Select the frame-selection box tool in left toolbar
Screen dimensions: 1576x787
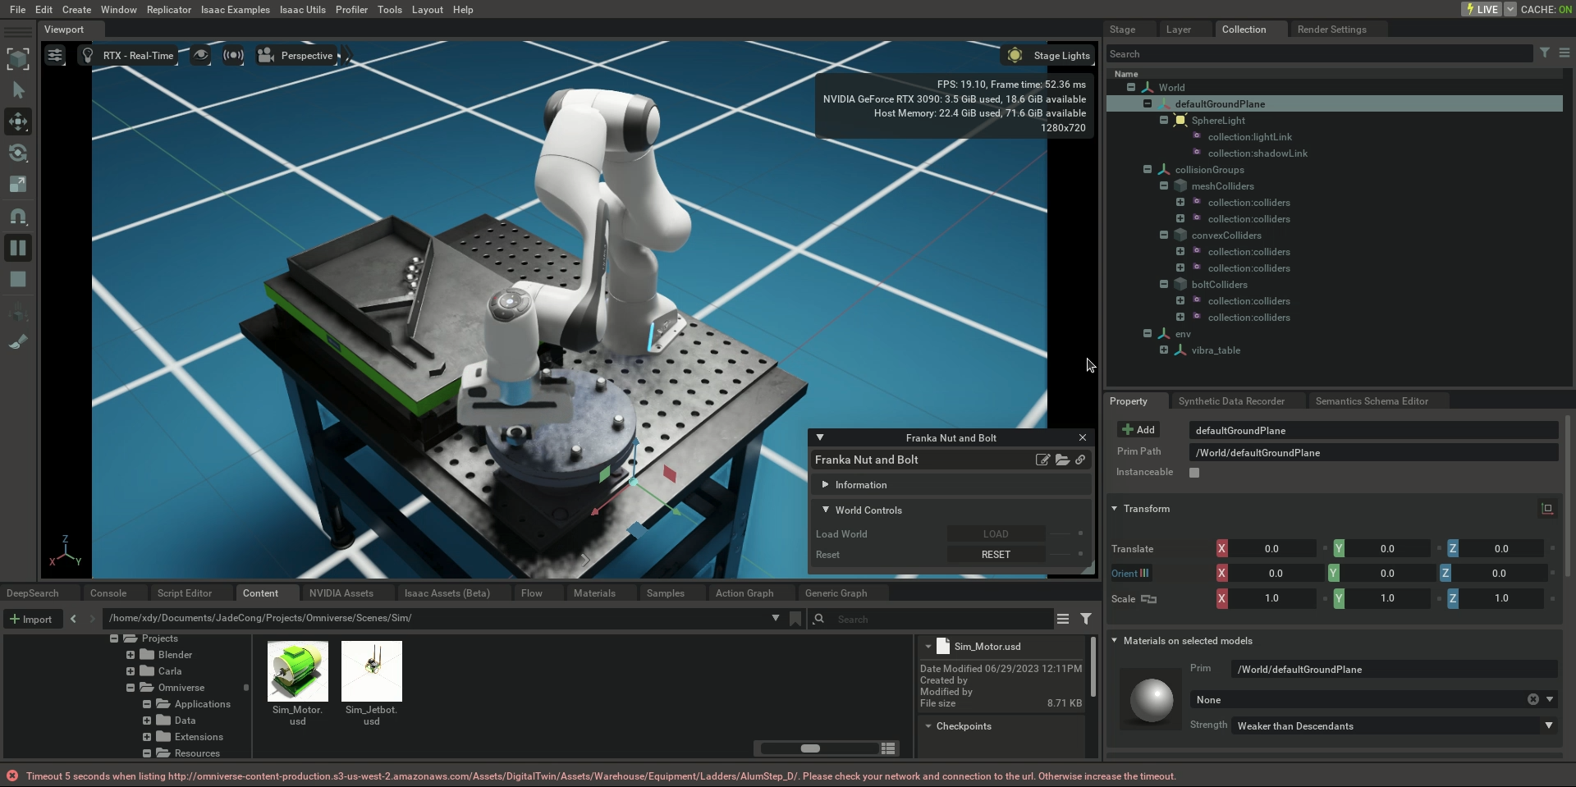coord(18,58)
